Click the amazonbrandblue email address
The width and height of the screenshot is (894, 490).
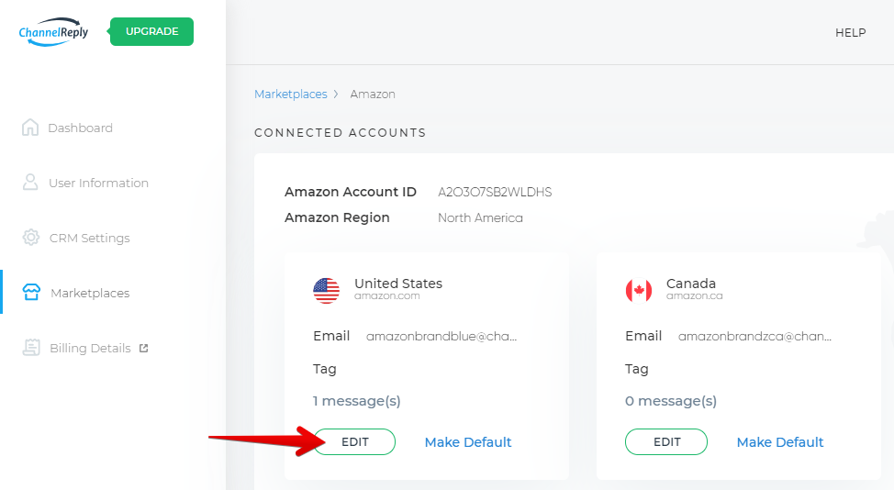pos(441,336)
